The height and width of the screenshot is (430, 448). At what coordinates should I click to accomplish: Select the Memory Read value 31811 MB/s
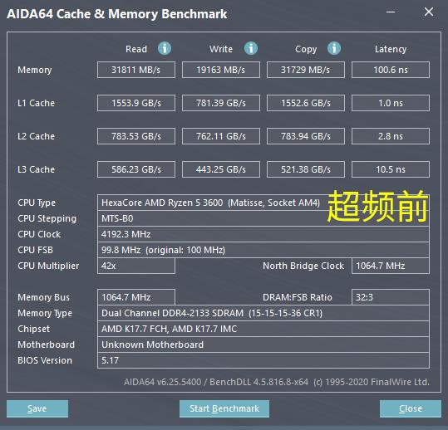click(136, 70)
